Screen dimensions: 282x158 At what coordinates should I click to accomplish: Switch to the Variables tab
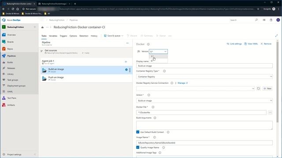pyautogui.click(x=53, y=36)
